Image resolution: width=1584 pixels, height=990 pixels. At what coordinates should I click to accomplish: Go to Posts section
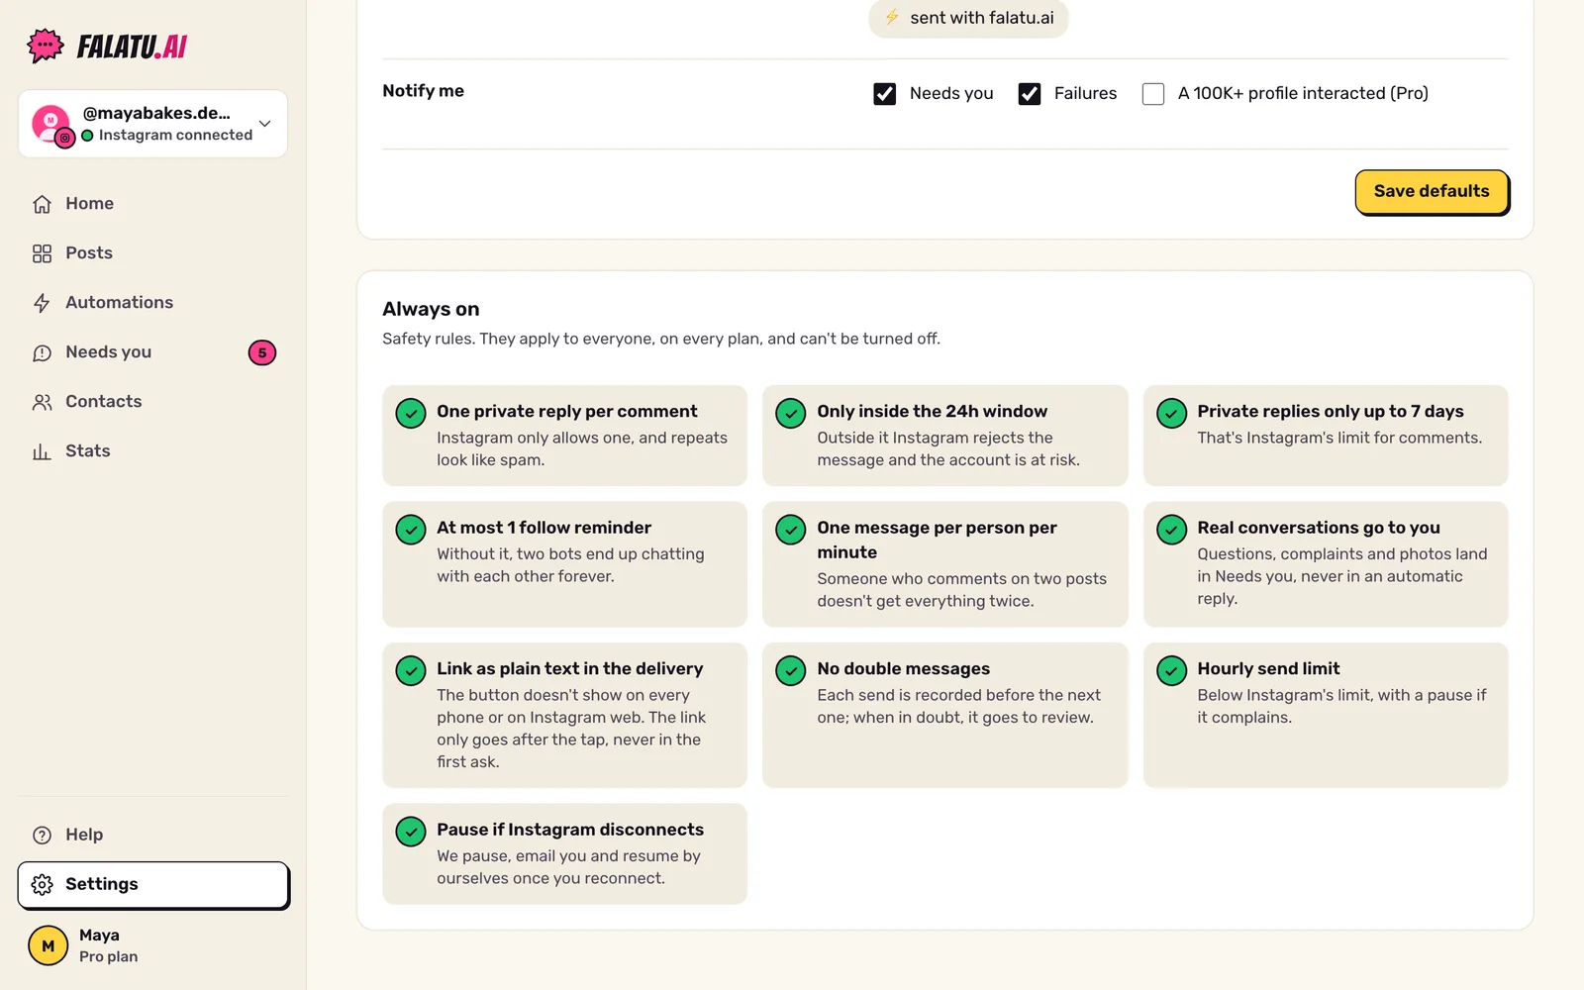point(153,253)
